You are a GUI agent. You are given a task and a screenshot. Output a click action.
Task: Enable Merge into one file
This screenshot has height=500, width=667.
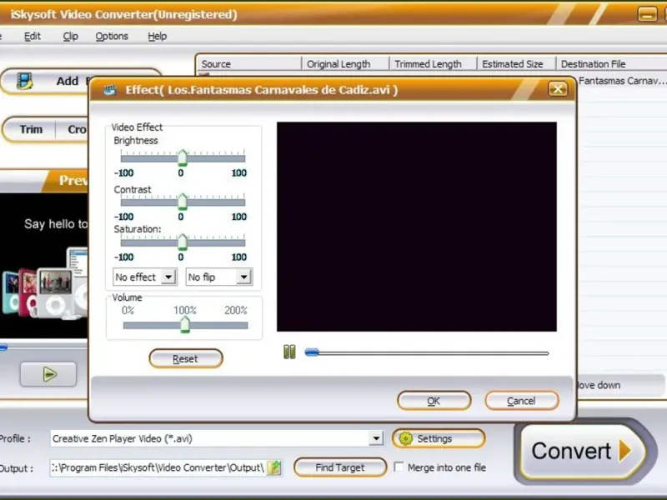coord(399,467)
